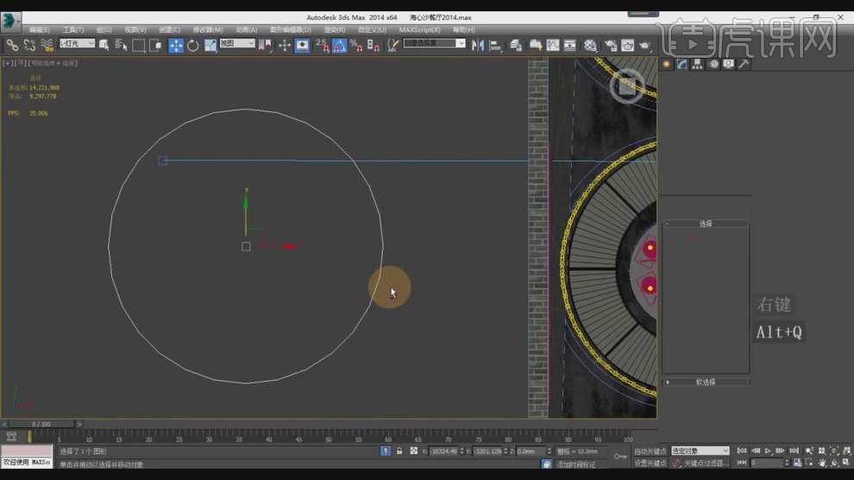Toggle the Angle Snap button
The height and width of the screenshot is (480, 854).
tap(339, 45)
